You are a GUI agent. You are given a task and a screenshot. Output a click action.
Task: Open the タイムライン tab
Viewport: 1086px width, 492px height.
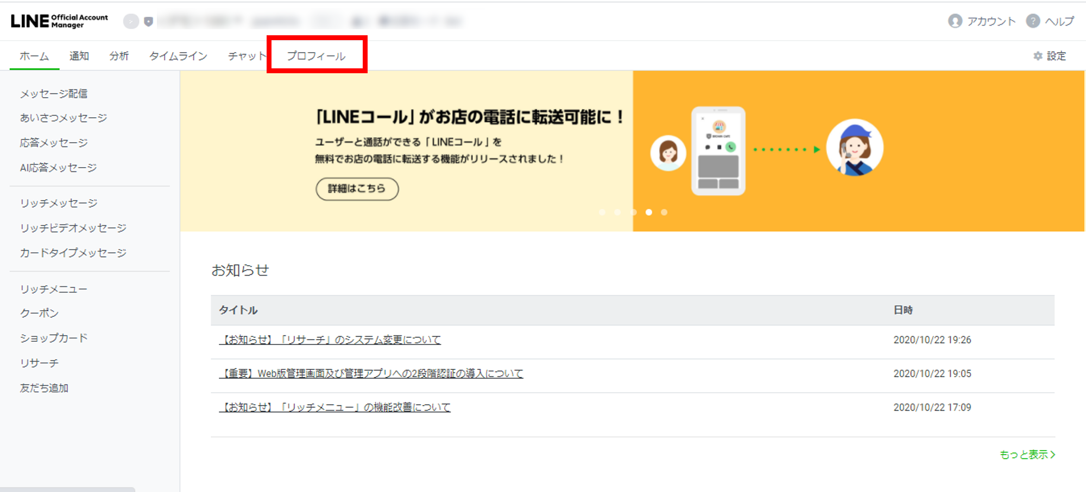click(x=178, y=56)
